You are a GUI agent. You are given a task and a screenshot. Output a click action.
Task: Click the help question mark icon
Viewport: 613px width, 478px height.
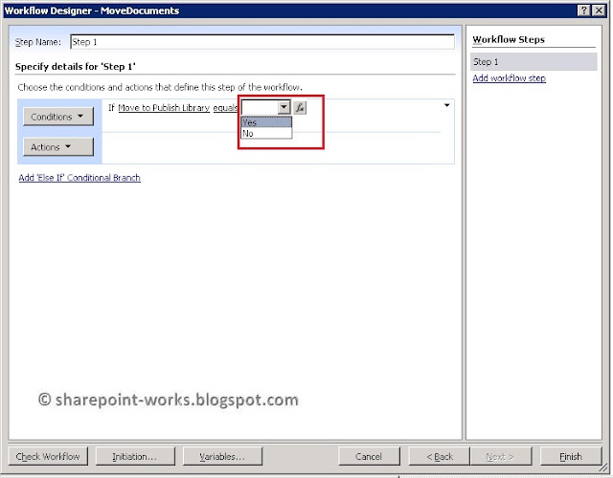(583, 11)
